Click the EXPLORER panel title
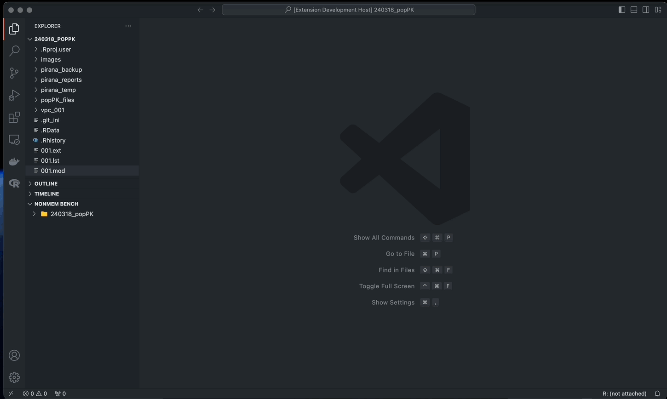Viewport: 667px width, 399px height. tap(47, 26)
